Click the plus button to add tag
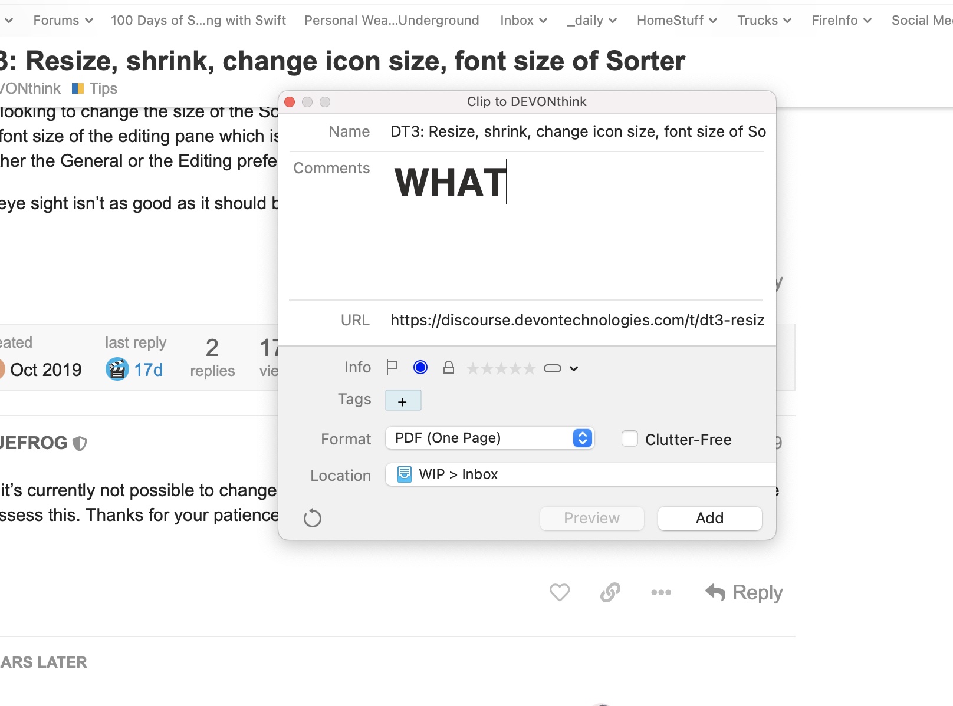 [x=403, y=401]
